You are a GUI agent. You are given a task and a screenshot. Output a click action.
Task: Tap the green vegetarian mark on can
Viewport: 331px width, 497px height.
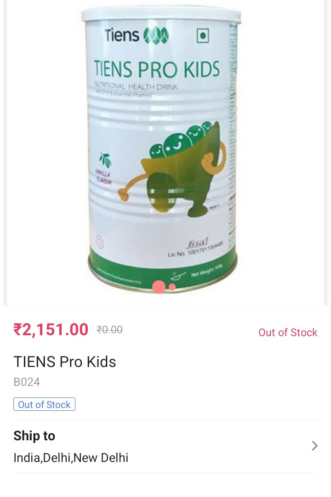click(x=203, y=35)
